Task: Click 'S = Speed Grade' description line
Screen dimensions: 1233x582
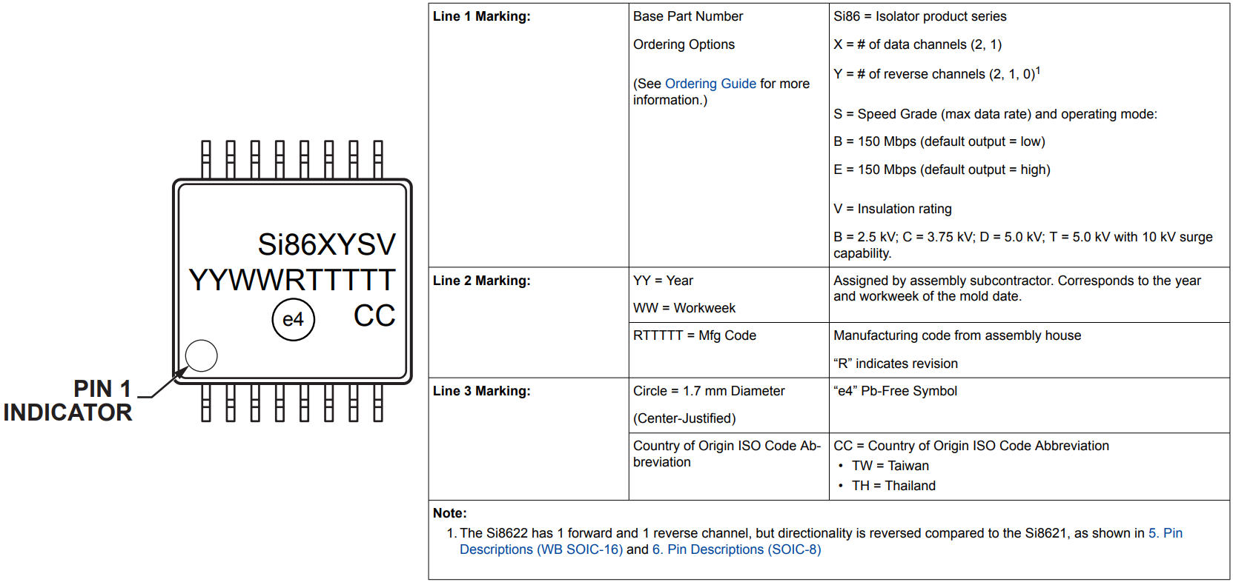Action: click(995, 114)
